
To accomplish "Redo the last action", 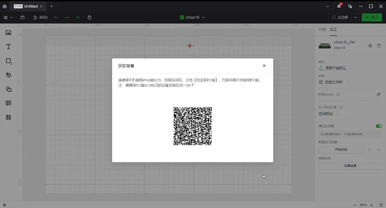I will [x=67, y=17].
